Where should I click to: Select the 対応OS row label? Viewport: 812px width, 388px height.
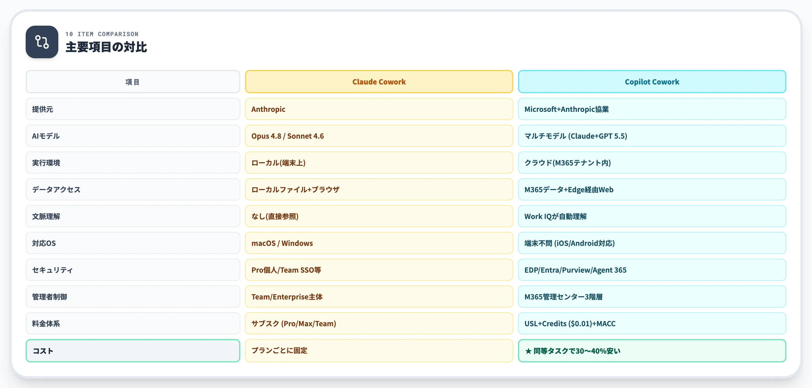(x=133, y=243)
